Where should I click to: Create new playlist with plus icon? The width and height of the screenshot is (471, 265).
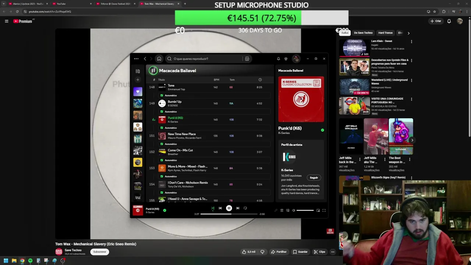coord(138,79)
